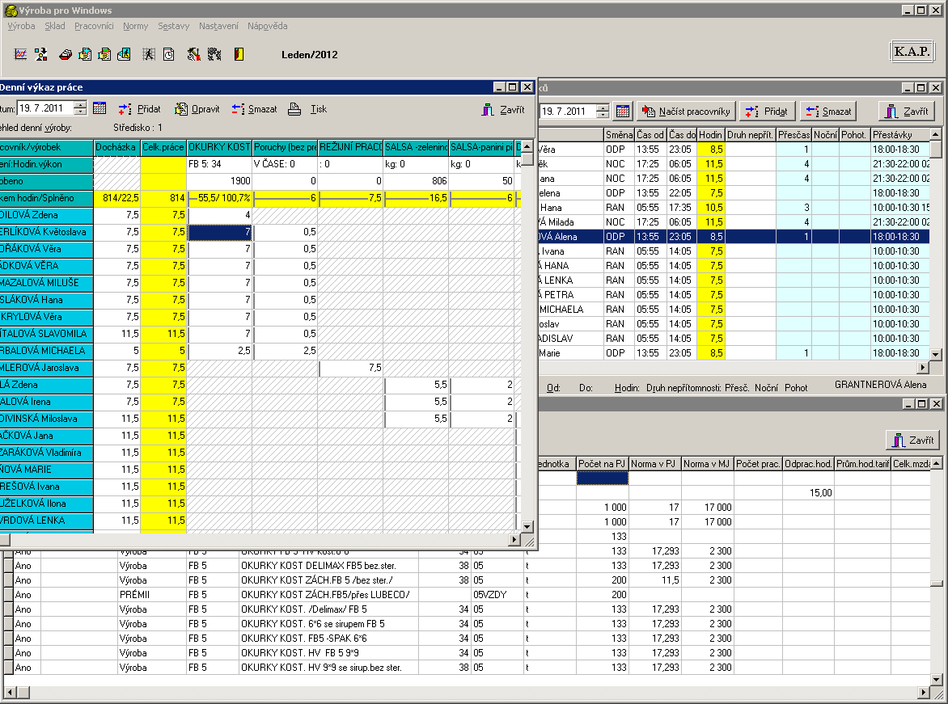
Task: Click Přidat next to Načíst pracovníky
Action: [768, 112]
